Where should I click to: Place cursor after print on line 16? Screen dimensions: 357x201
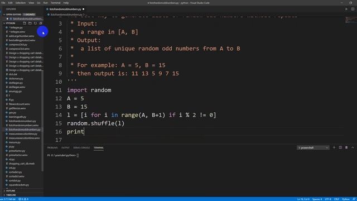[x=84, y=132]
